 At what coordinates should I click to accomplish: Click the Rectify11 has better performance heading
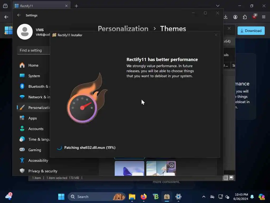click(162, 59)
